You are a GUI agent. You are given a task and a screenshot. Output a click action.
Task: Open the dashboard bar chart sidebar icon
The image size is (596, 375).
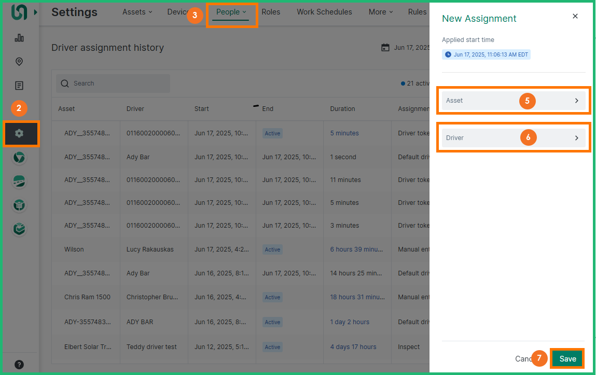19,38
